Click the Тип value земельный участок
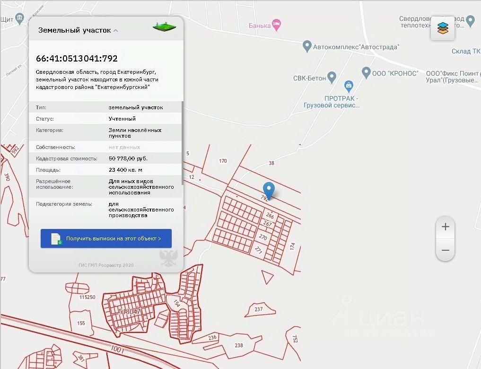 tap(136, 107)
